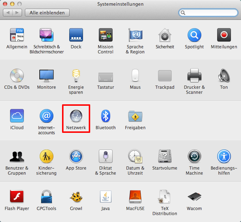The width and height of the screenshot is (241, 222).
Task: Go forward with the right arrow button
Action: coord(17,13)
